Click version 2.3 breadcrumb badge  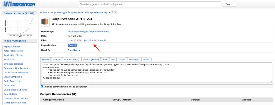click(x=114, y=12)
